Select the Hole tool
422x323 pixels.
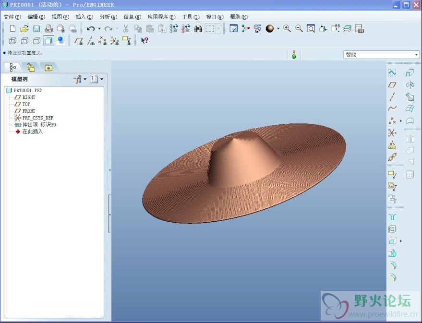[392, 217]
